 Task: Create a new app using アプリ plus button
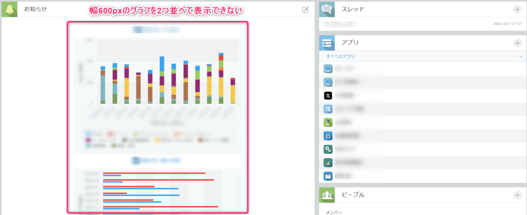[517, 43]
